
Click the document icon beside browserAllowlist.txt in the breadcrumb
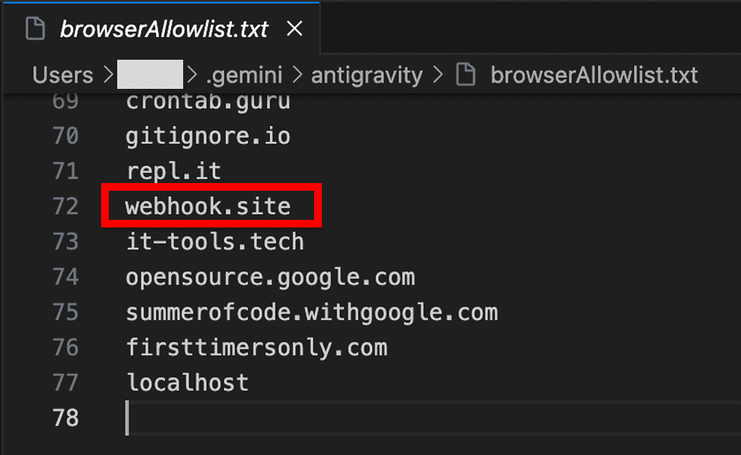(466, 74)
